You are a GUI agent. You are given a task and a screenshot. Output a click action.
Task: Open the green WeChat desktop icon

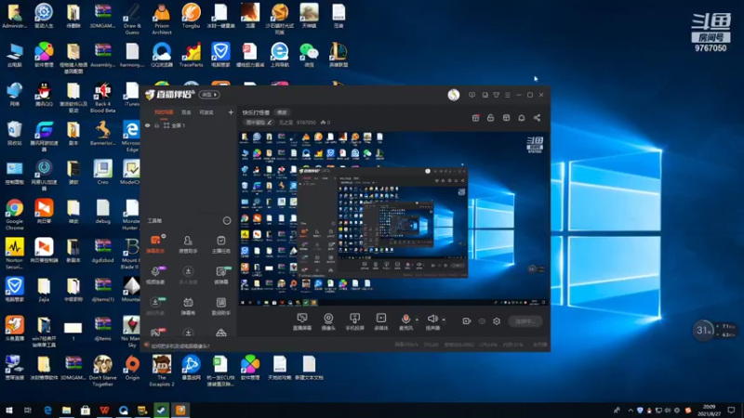[x=309, y=55]
